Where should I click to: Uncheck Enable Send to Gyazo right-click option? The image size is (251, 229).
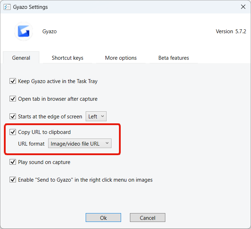(13, 180)
